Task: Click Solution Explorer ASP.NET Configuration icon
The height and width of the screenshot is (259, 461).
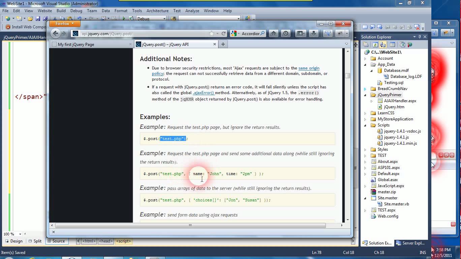Action: [410, 45]
